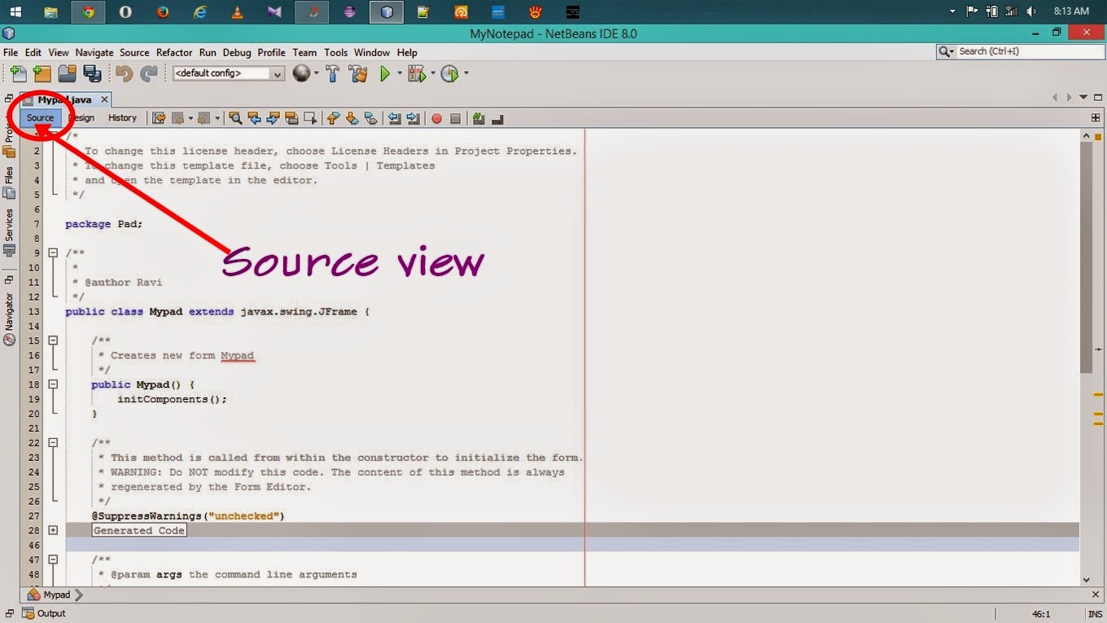1107x623 pixels.
Task: Open the Run Project dropdown arrow
Action: (x=399, y=73)
